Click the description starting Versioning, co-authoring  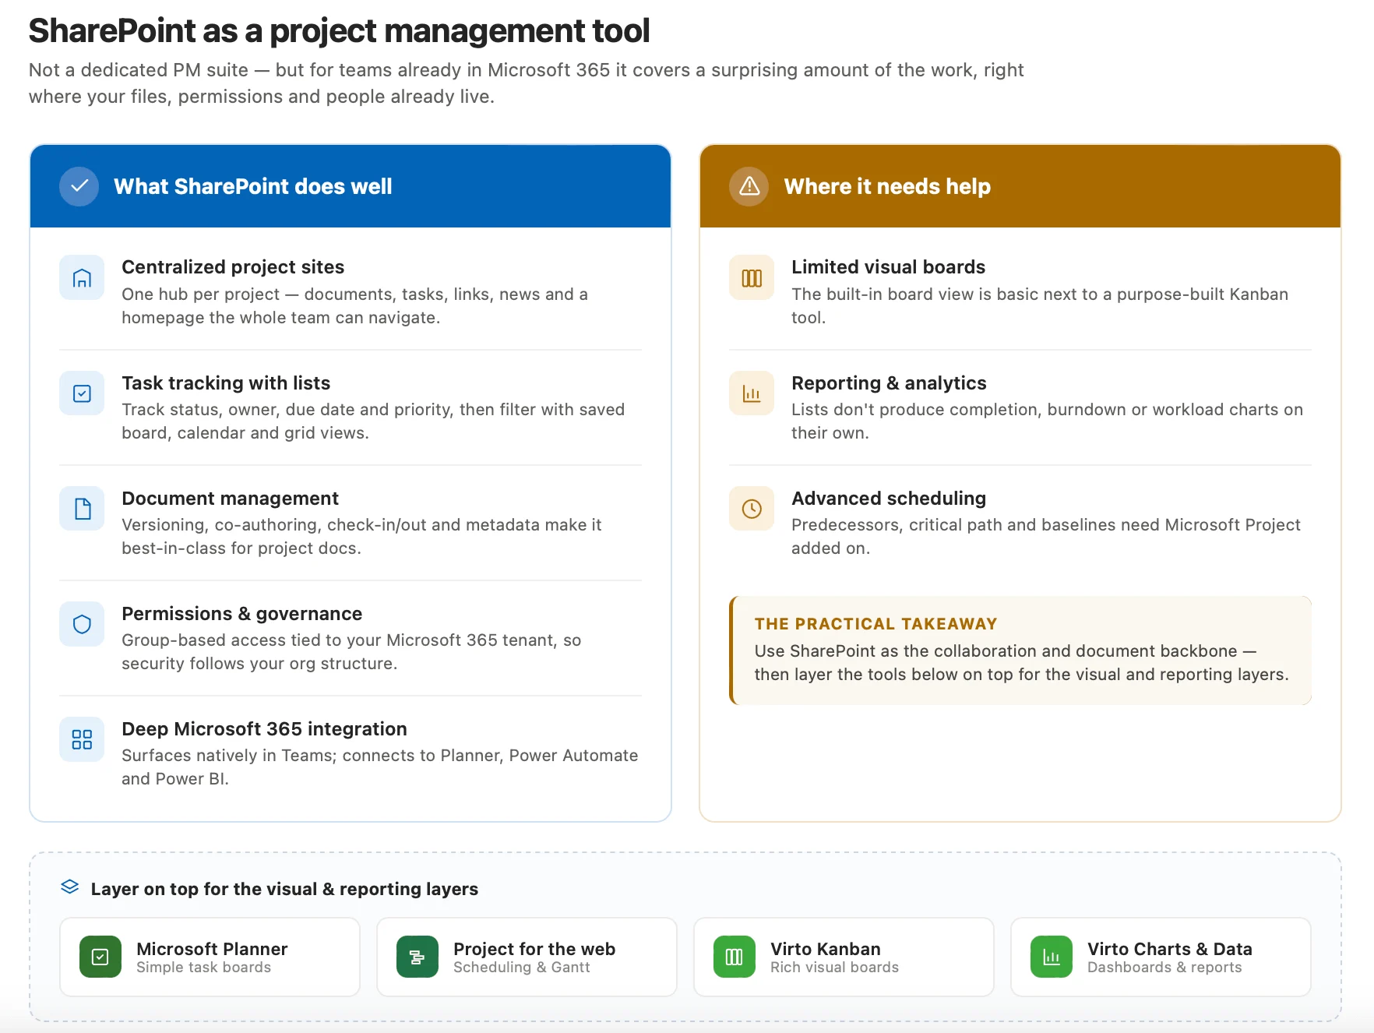[x=361, y=537]
